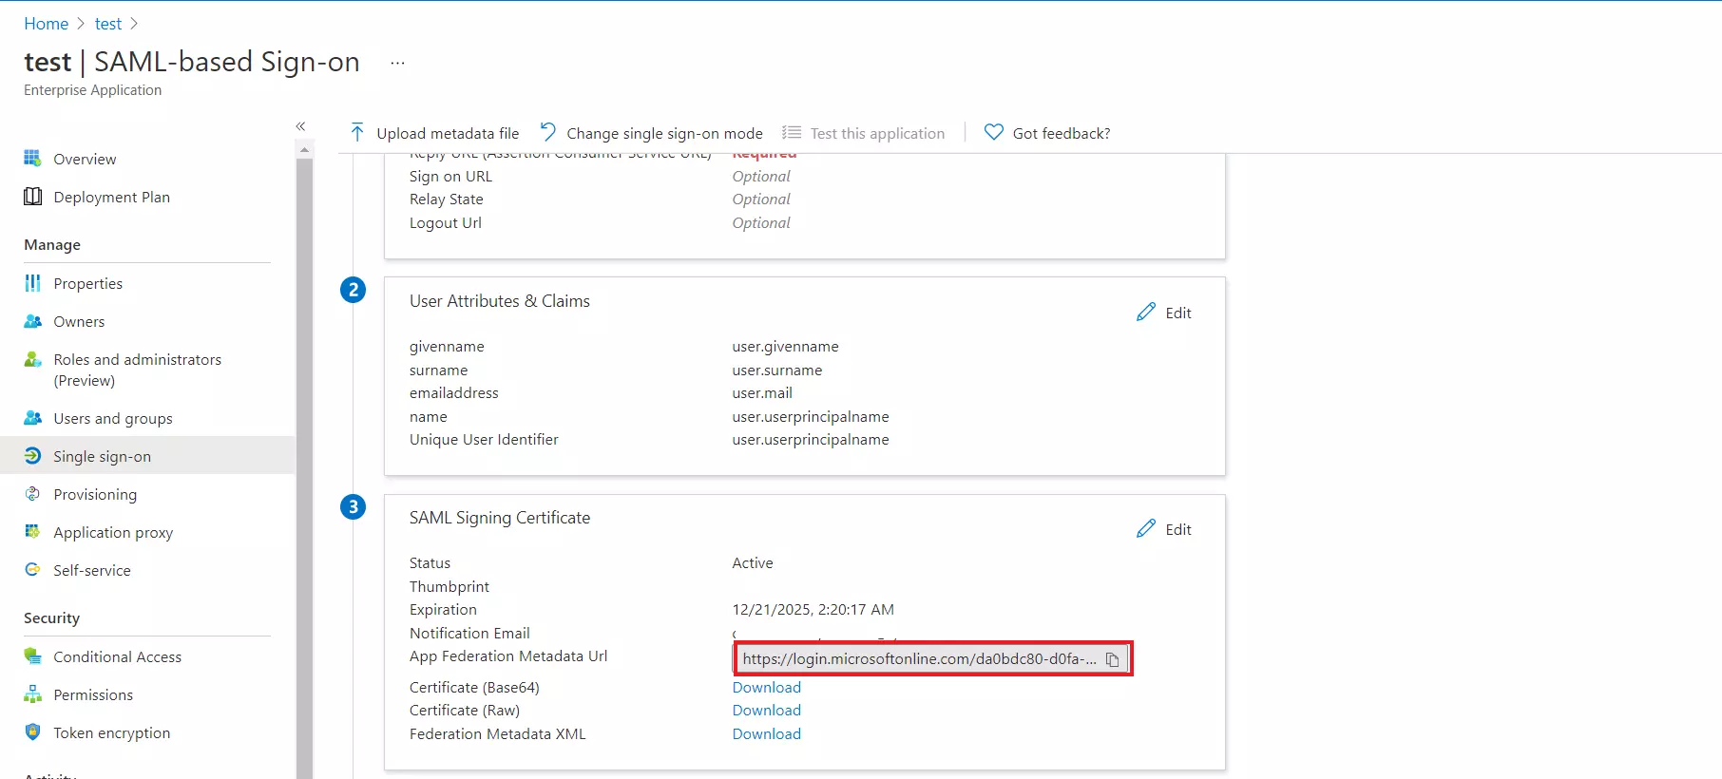Viewport: 1722px width, 779px height.
Task: Open Owners section
Action: pyautogui.click(x=79, y=322)
